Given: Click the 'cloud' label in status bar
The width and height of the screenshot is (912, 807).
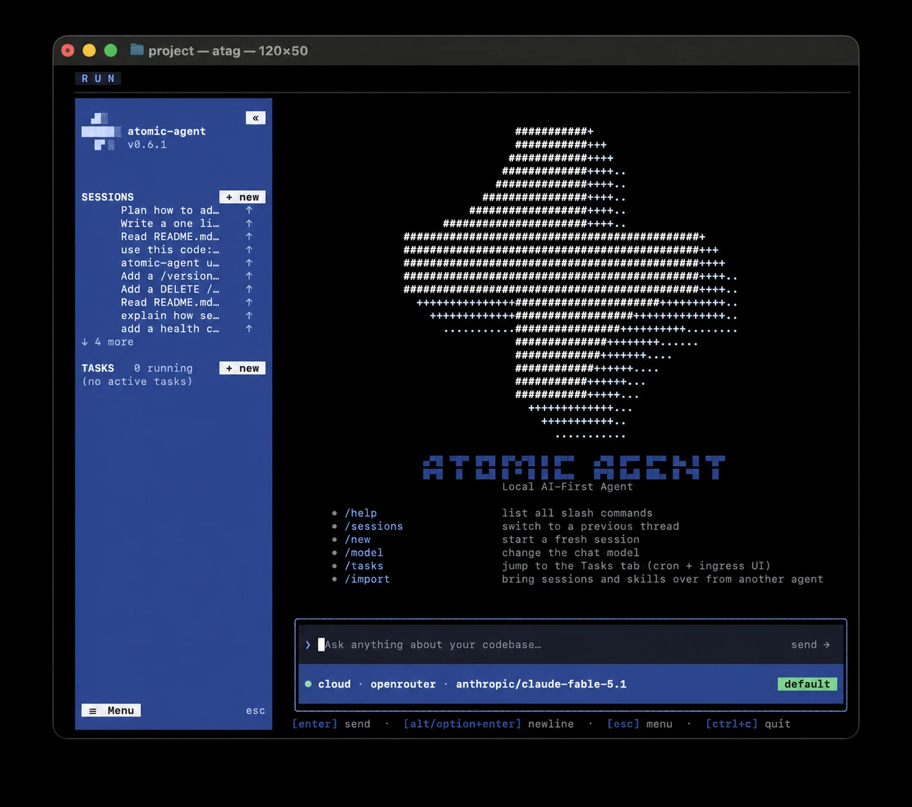Looking at the screenshot, I should point(334,684).
